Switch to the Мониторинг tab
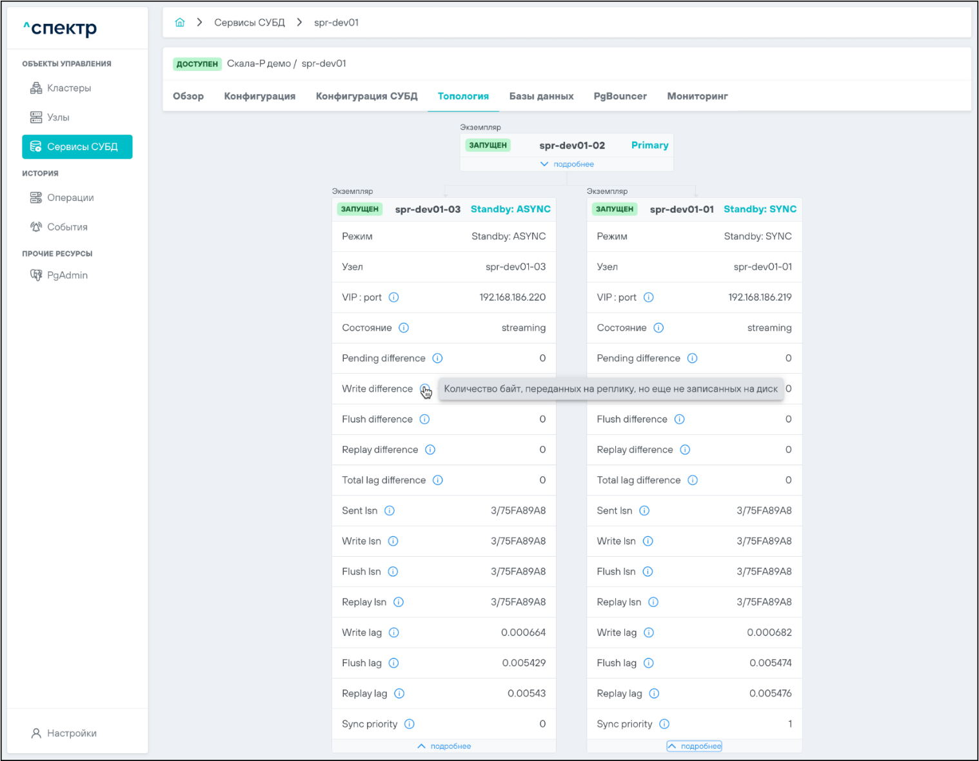 [x=697, y=96]
